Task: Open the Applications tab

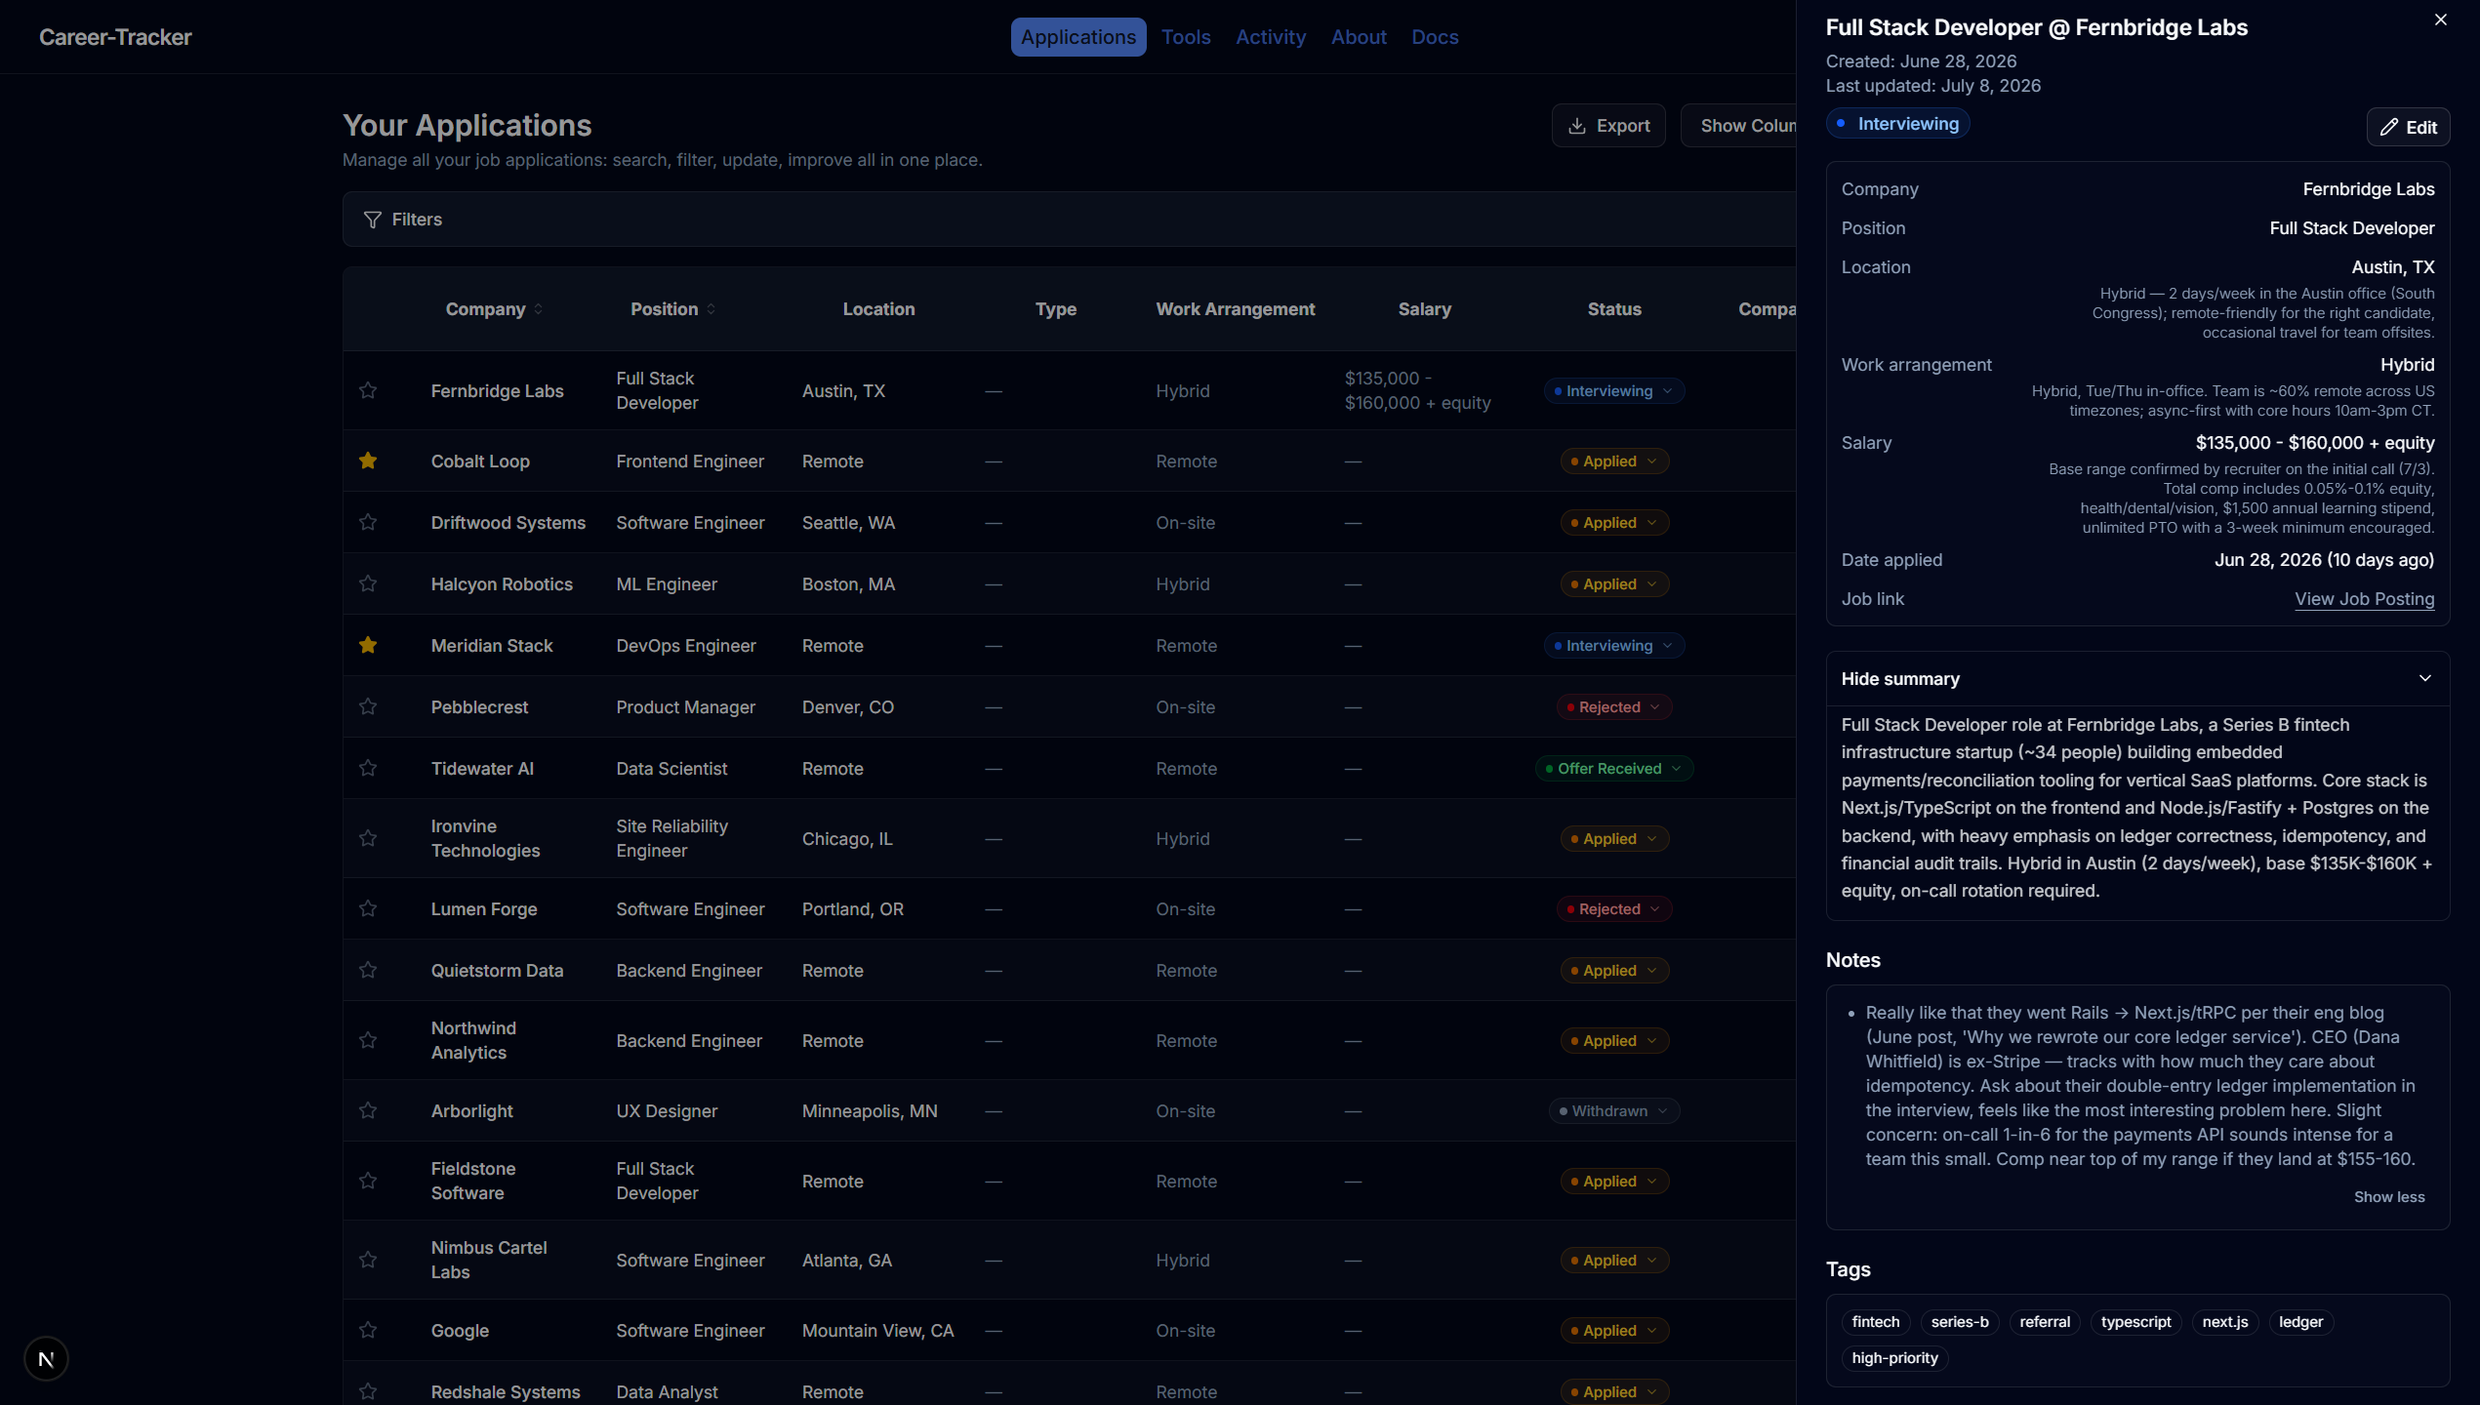Action: [1077, 37]
